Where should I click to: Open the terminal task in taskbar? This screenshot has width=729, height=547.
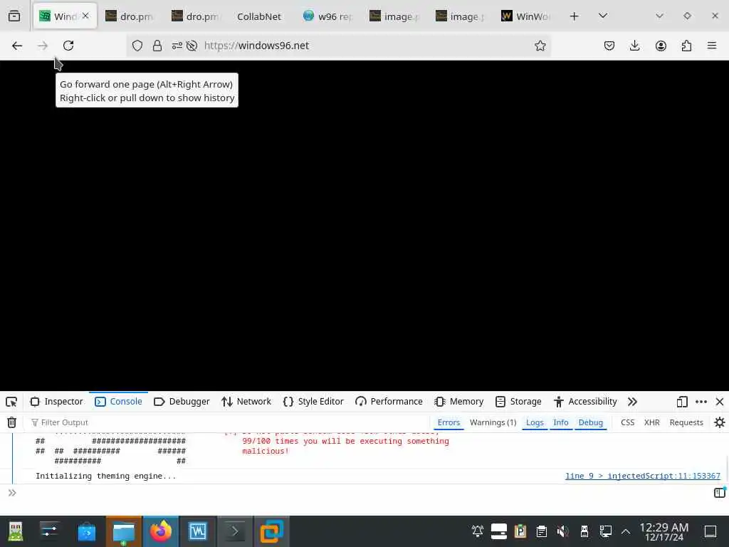point(235,531)
